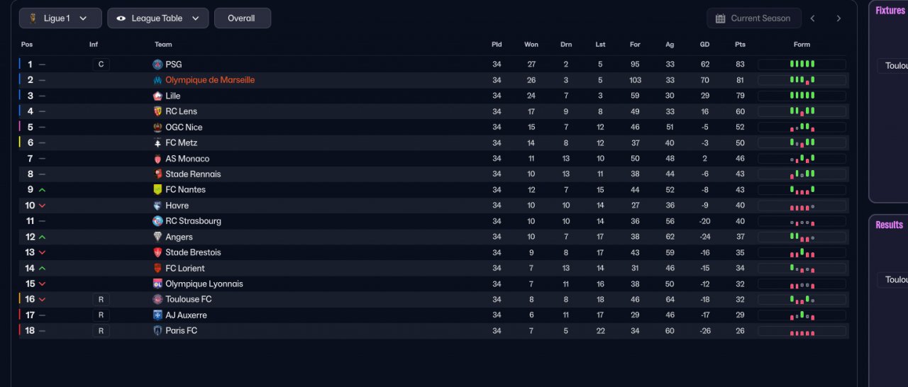Click the FC Nantes yellow badge icon

[157, 189]
